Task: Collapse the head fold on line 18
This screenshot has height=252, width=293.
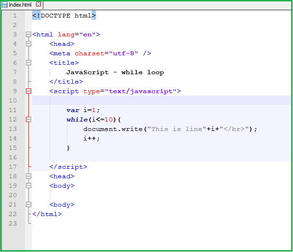Action: click(28, 176)
